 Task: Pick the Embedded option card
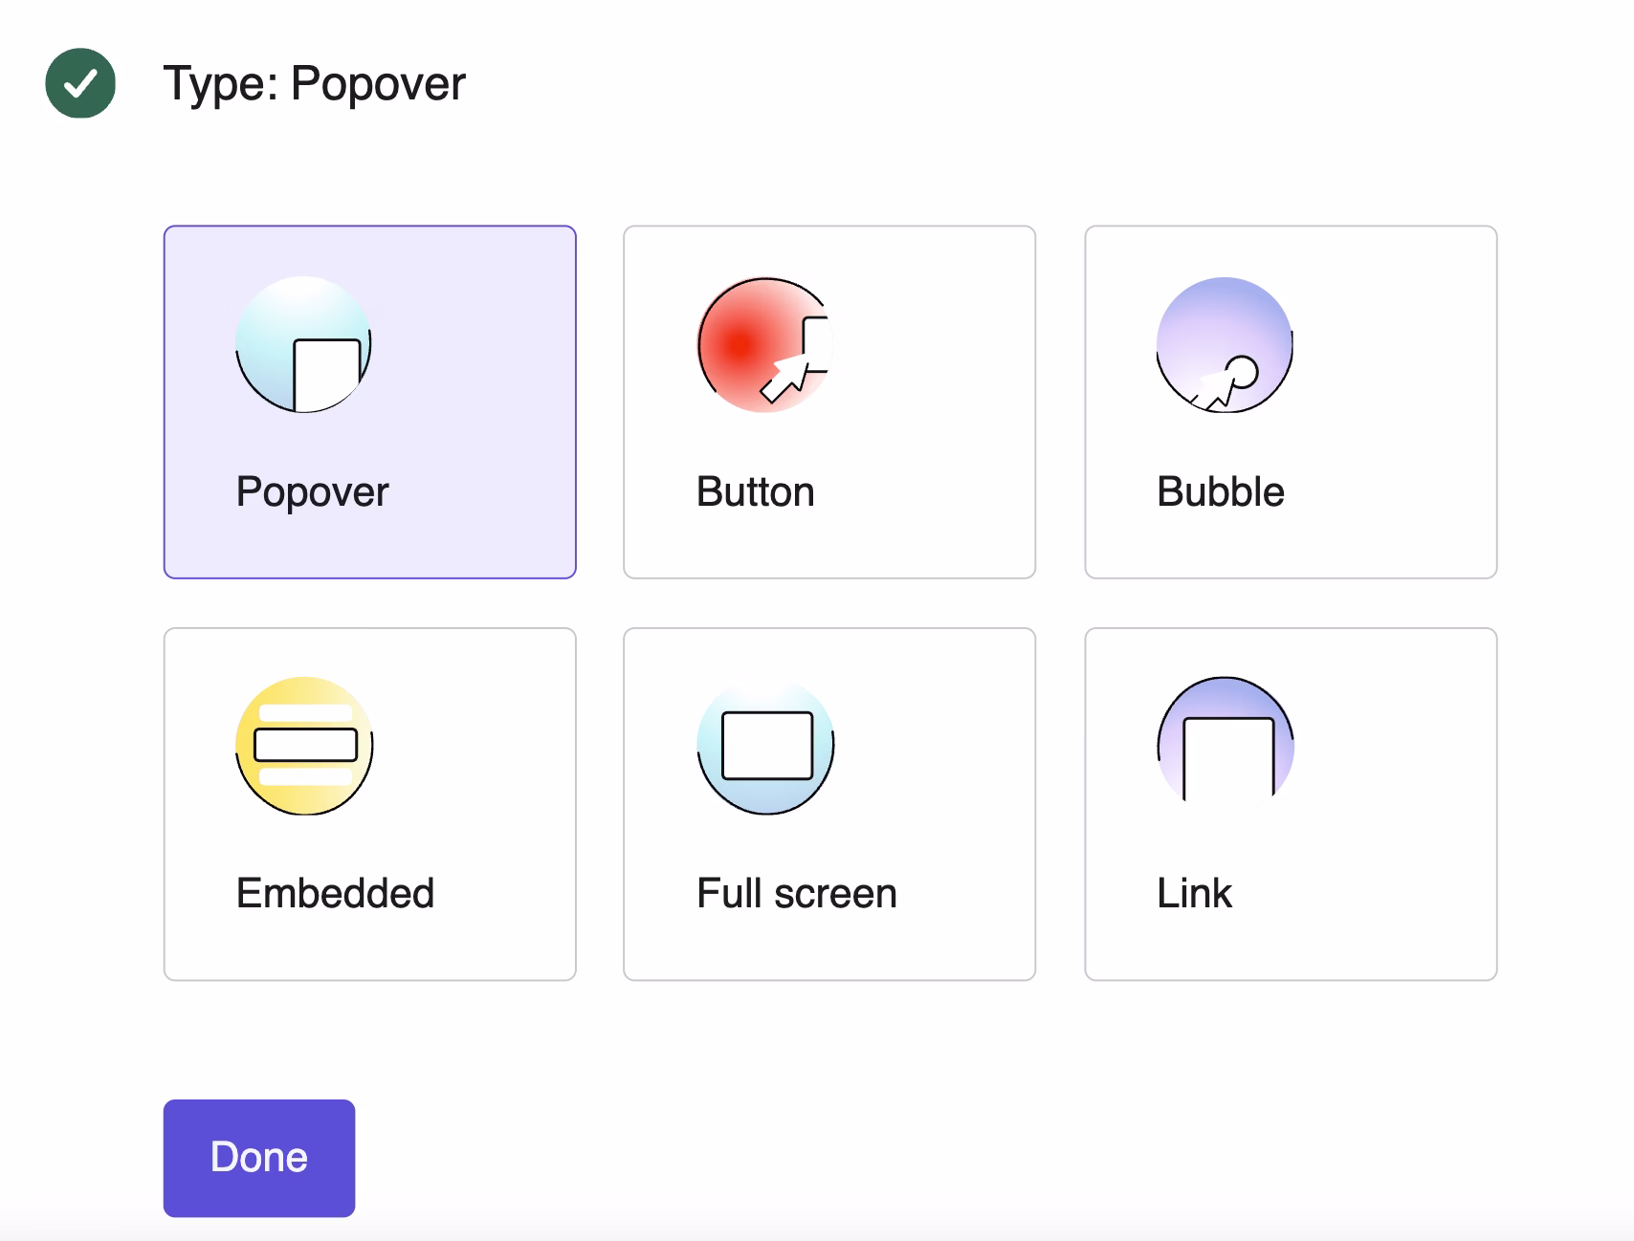[x=370, y=804]
